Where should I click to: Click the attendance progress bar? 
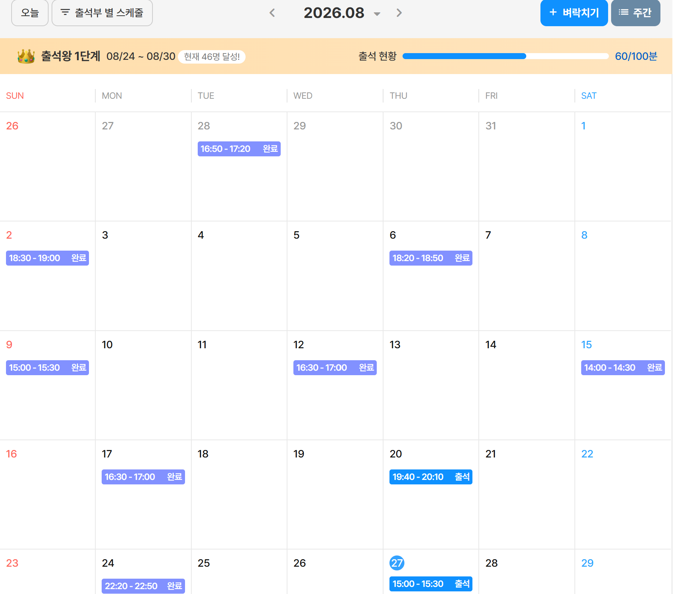[505, 56]
